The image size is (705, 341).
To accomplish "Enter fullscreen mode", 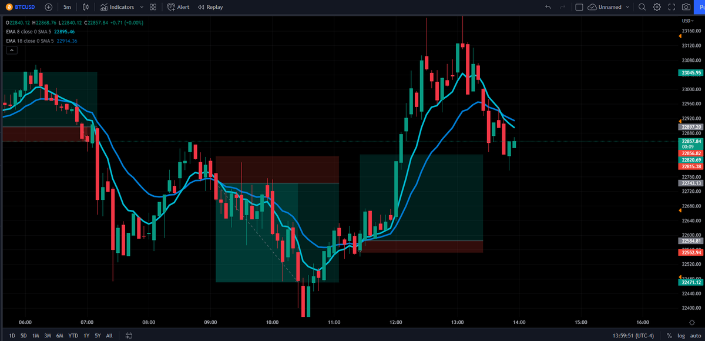I will tap(672, 7).
